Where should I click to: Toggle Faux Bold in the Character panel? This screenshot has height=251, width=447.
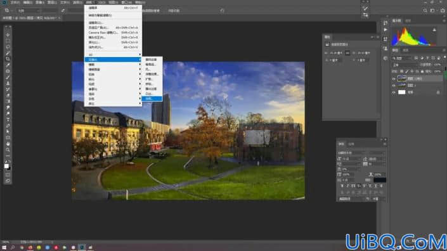[x=342, y=186]
